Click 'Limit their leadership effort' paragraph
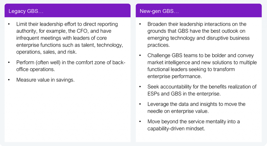 coord(70,38)
